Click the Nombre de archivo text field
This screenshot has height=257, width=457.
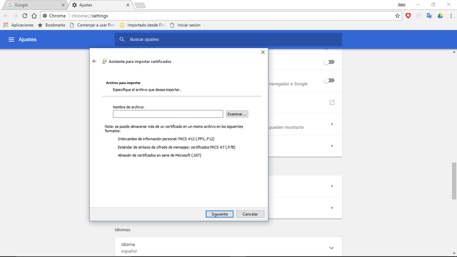point(168,114)
